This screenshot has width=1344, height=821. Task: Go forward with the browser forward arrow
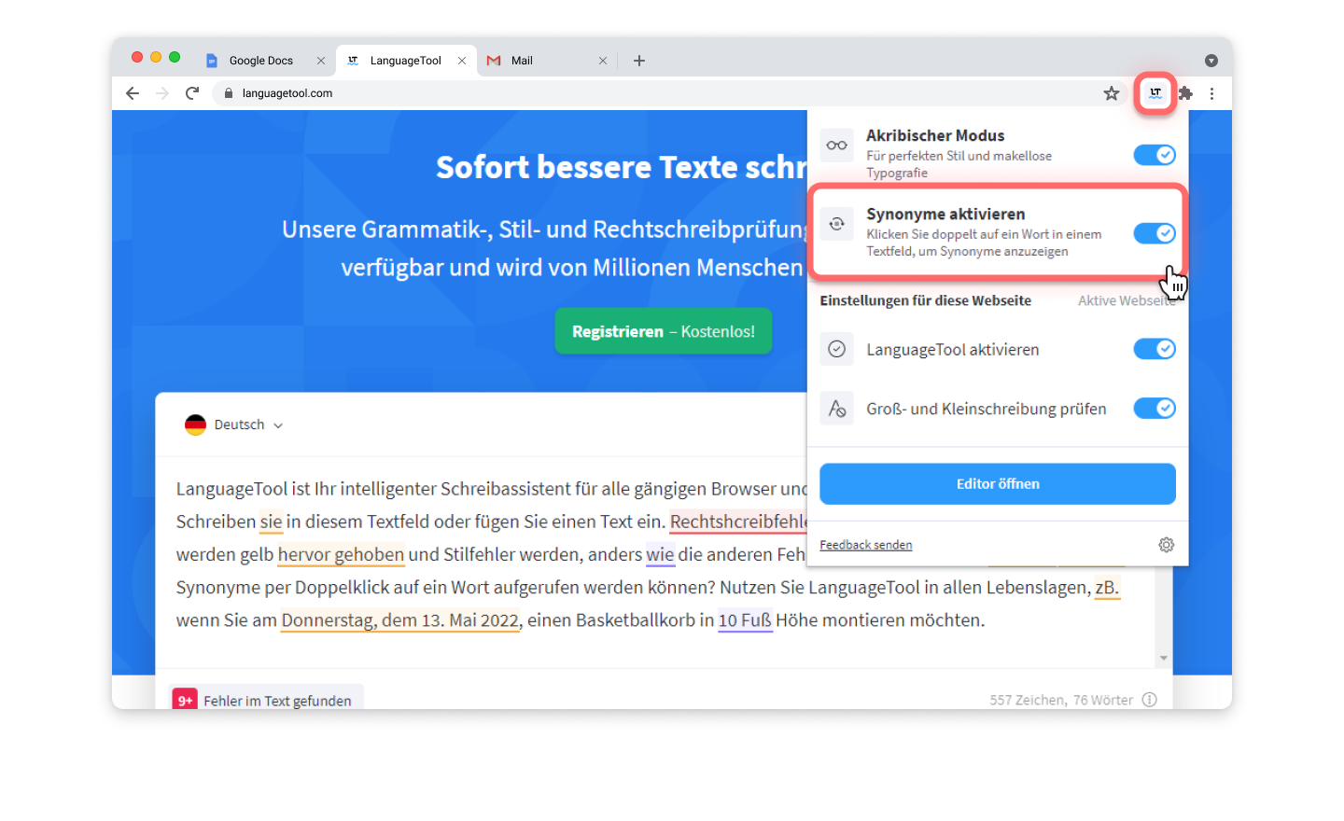[x=162, y=93]
